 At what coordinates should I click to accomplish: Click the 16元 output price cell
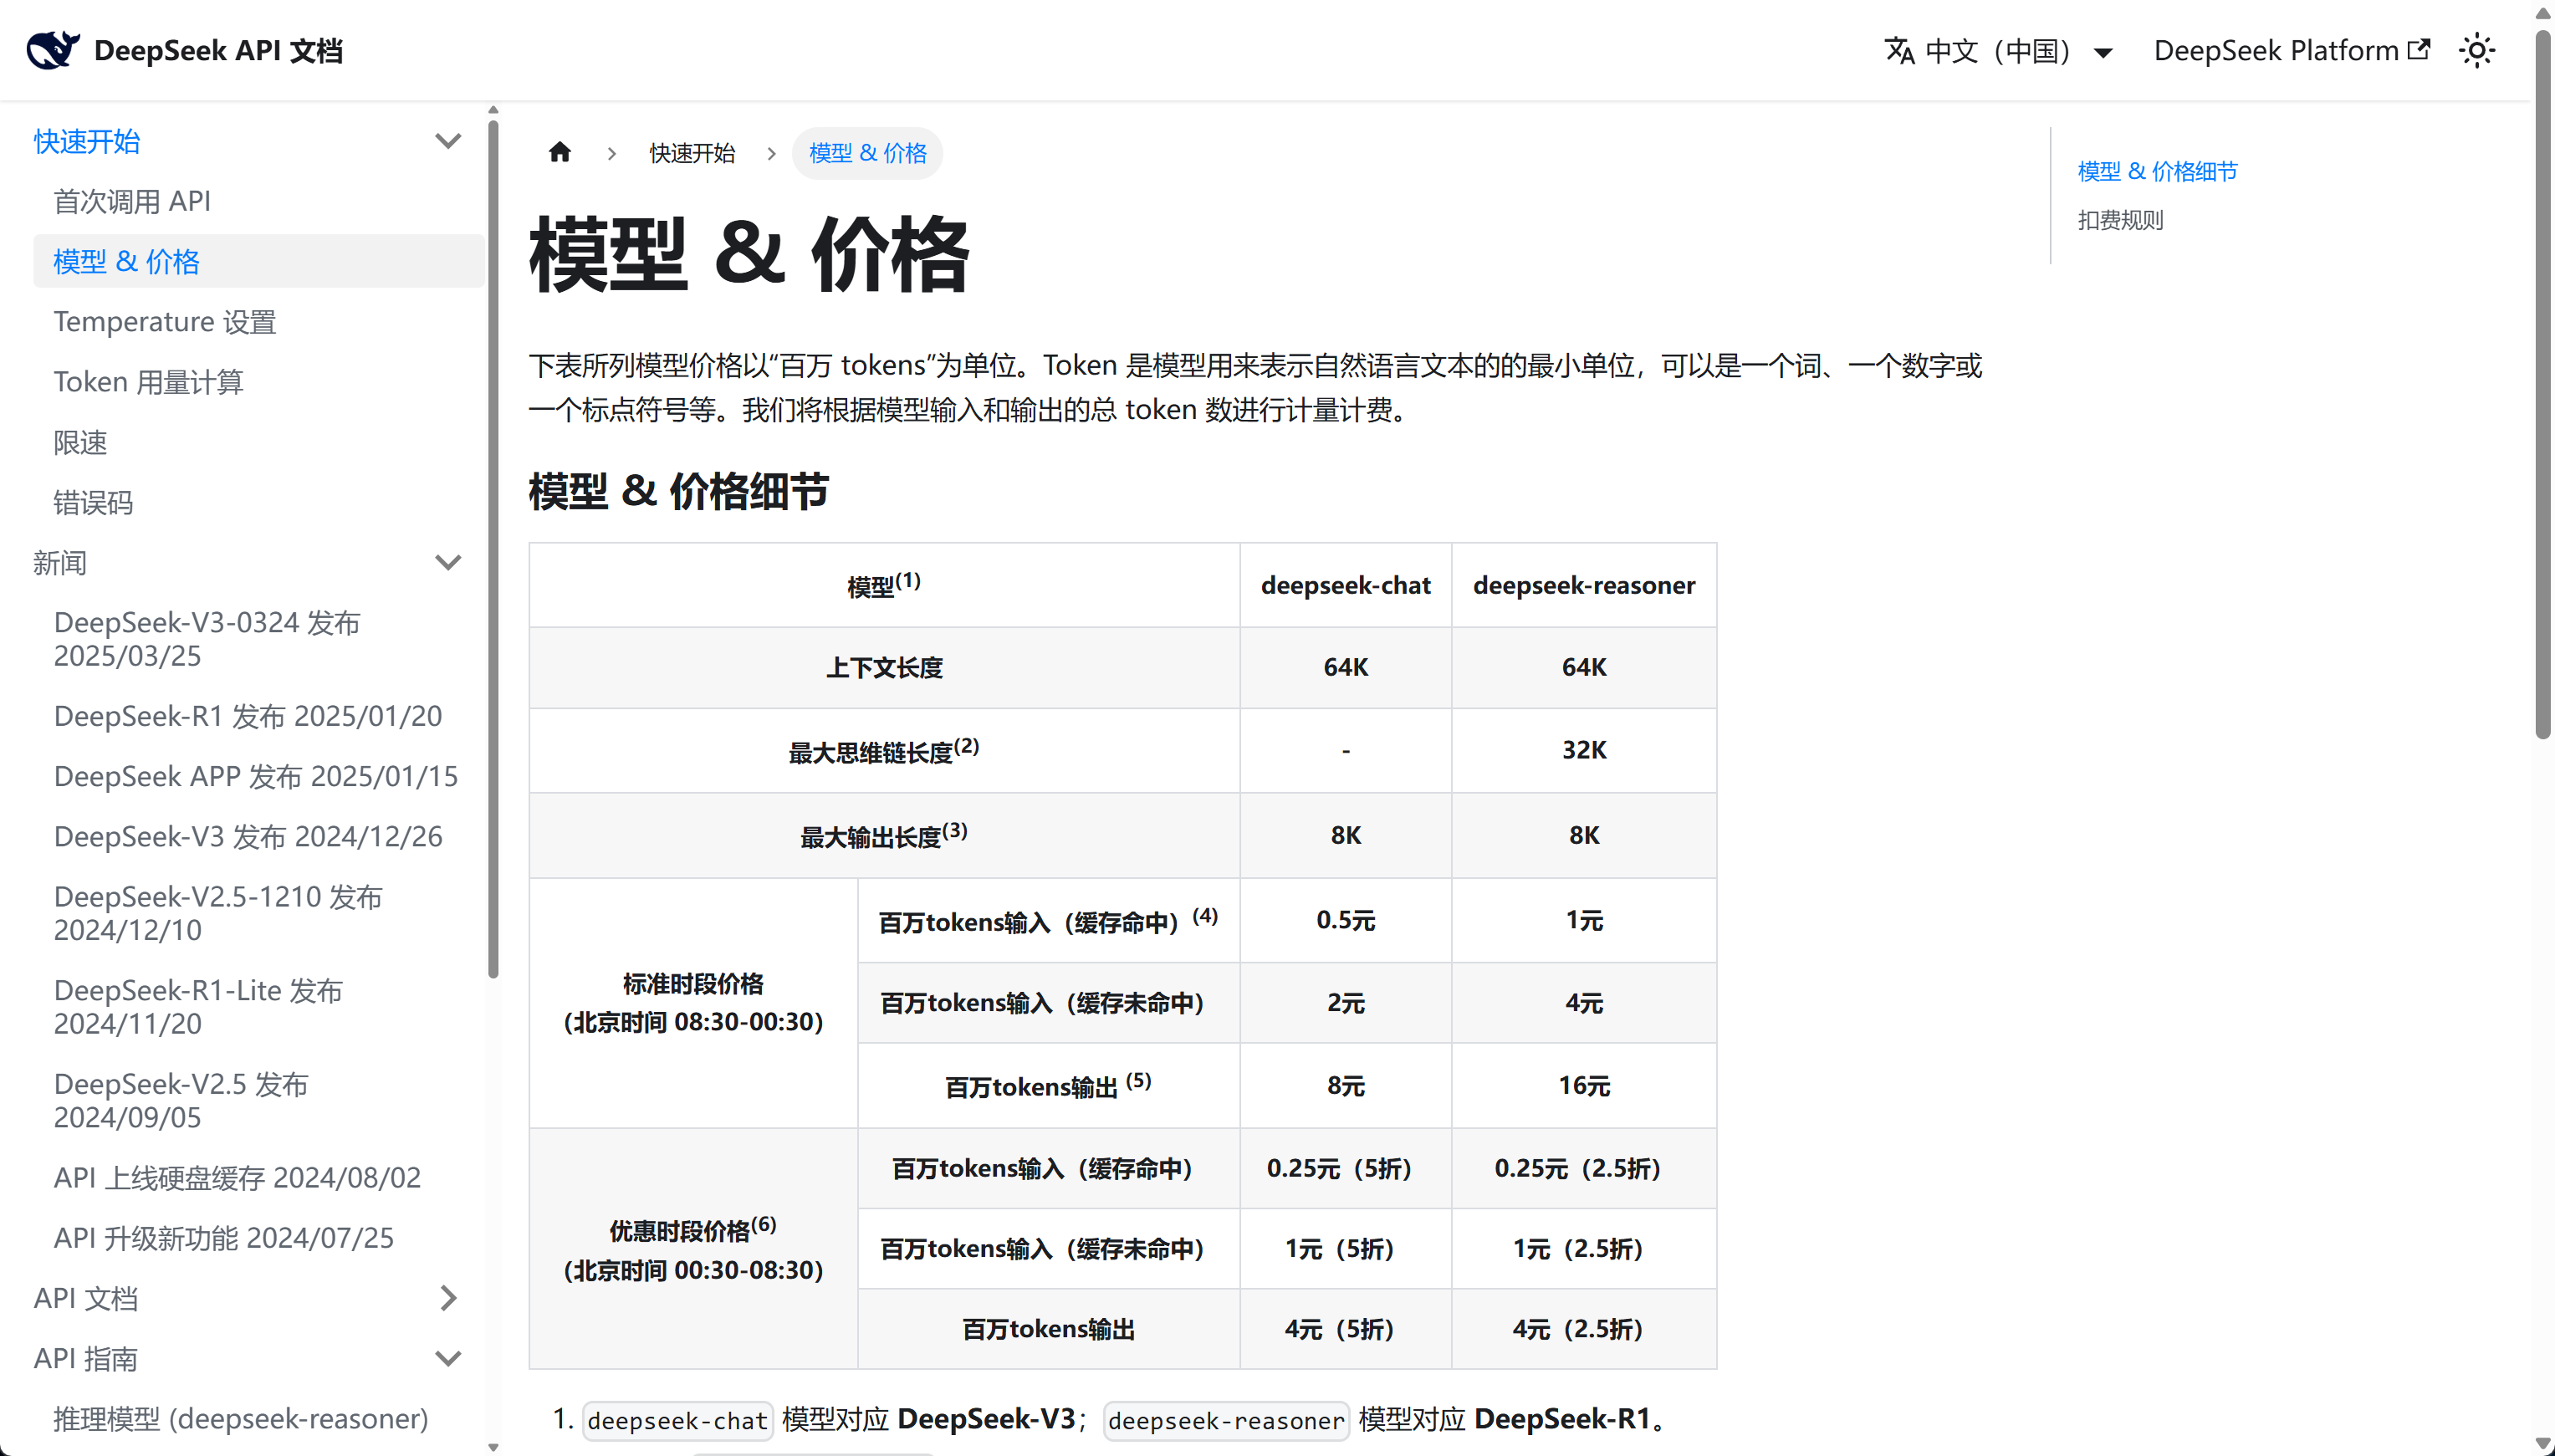point(1584,1086)
